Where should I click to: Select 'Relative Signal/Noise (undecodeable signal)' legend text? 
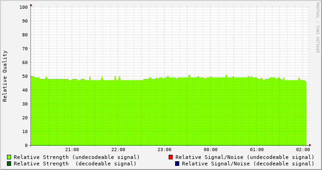[x=245, y=157]
